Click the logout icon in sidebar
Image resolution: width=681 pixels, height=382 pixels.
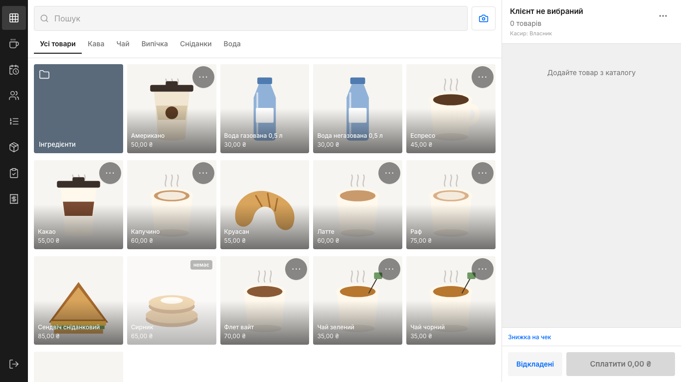pyautogui.click(x=14, y=364)
